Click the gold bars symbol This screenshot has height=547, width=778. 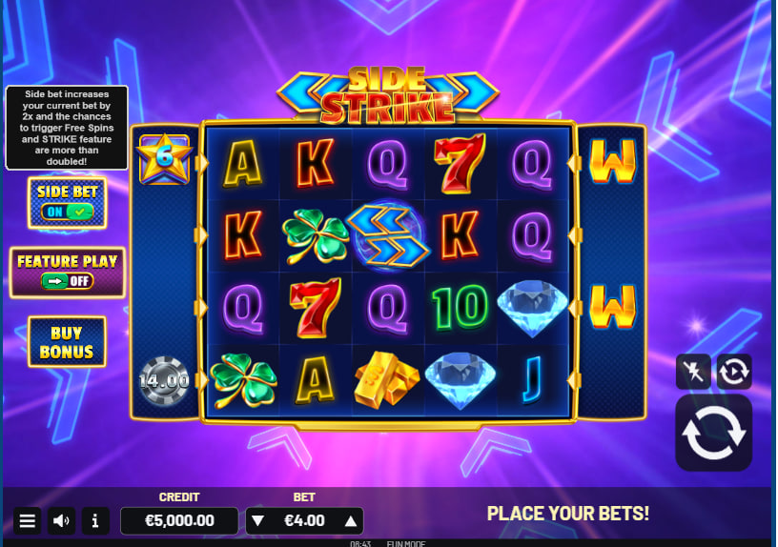[387, 379]
